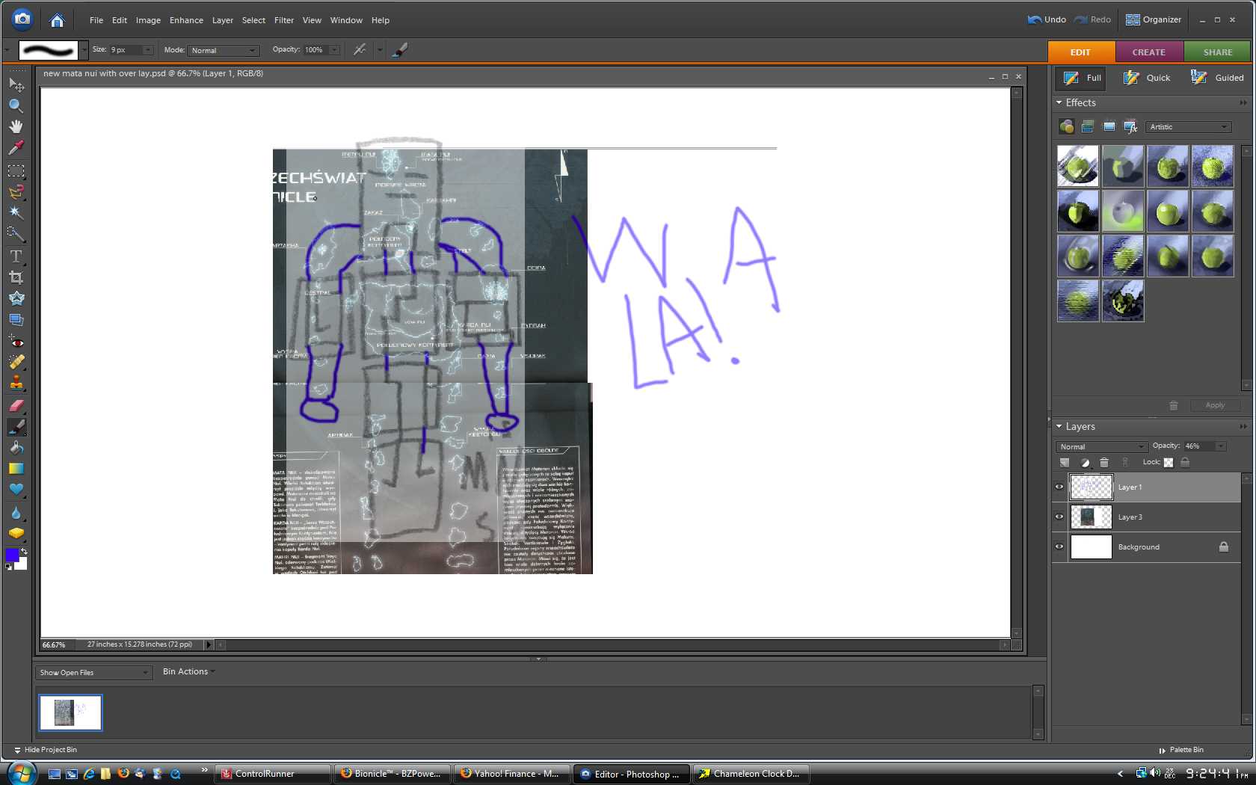Viewport: 1256px width, 785px height.
Task: Open the Enhance menu
Action: [x=186, y=20]
